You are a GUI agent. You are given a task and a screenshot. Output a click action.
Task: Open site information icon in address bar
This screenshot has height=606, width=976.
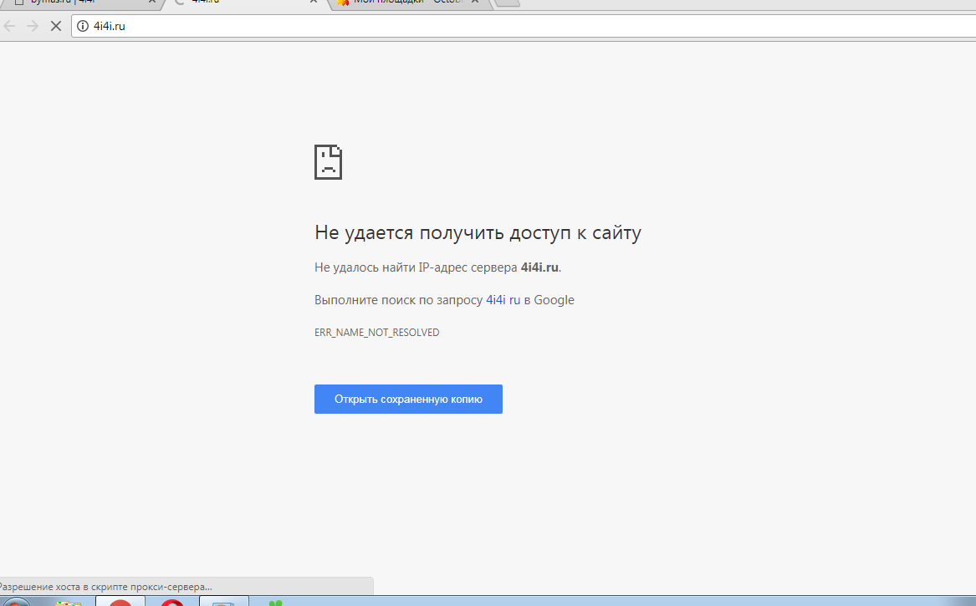click(x=83, y=26)
